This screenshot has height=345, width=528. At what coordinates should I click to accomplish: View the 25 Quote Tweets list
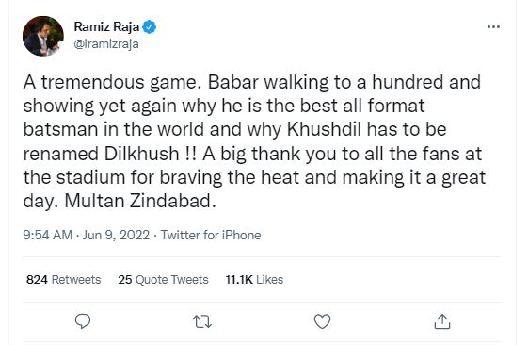pyautogui.click(x=163, y=280)
